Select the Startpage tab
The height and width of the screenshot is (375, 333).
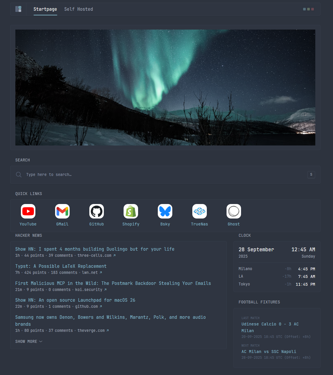tap(45, 9)
